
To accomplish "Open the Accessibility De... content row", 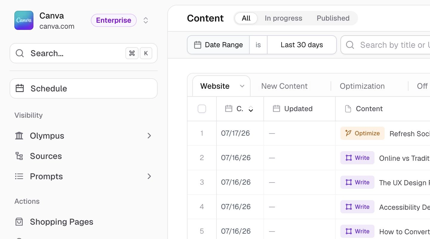I will pos(404,207).
